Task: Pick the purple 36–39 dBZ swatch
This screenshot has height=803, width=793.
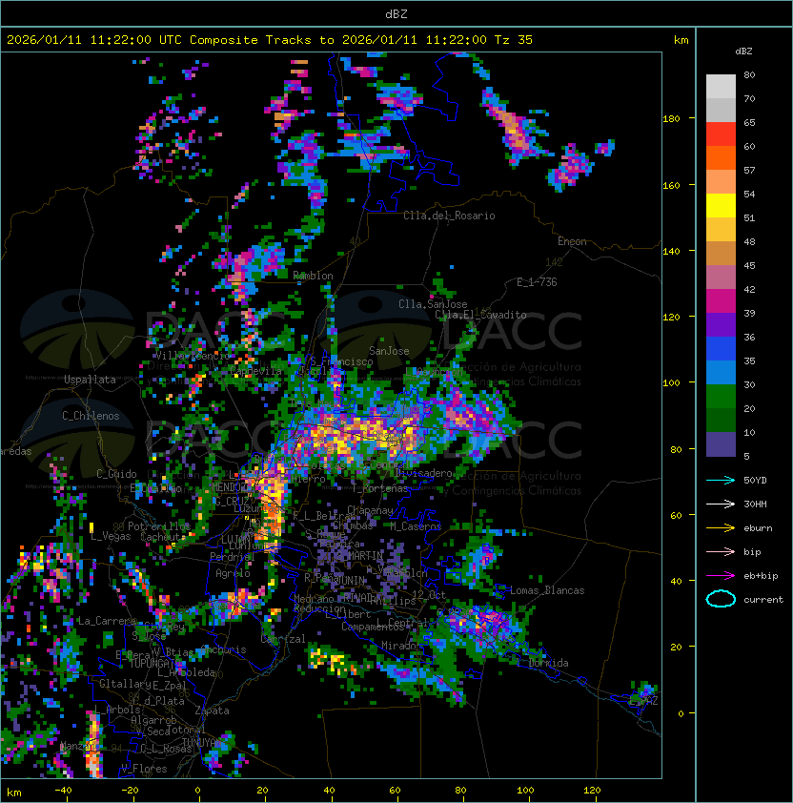Action: (721, 324)
